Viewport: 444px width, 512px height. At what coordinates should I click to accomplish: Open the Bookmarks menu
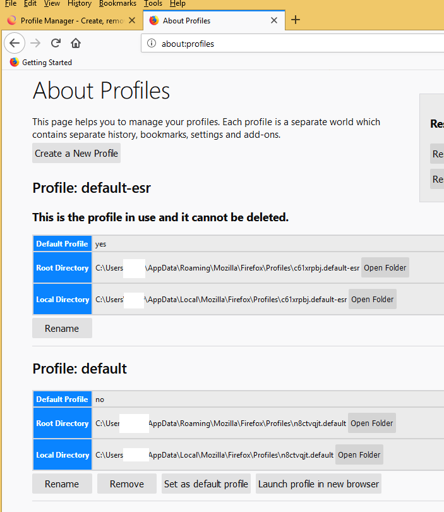117,4
